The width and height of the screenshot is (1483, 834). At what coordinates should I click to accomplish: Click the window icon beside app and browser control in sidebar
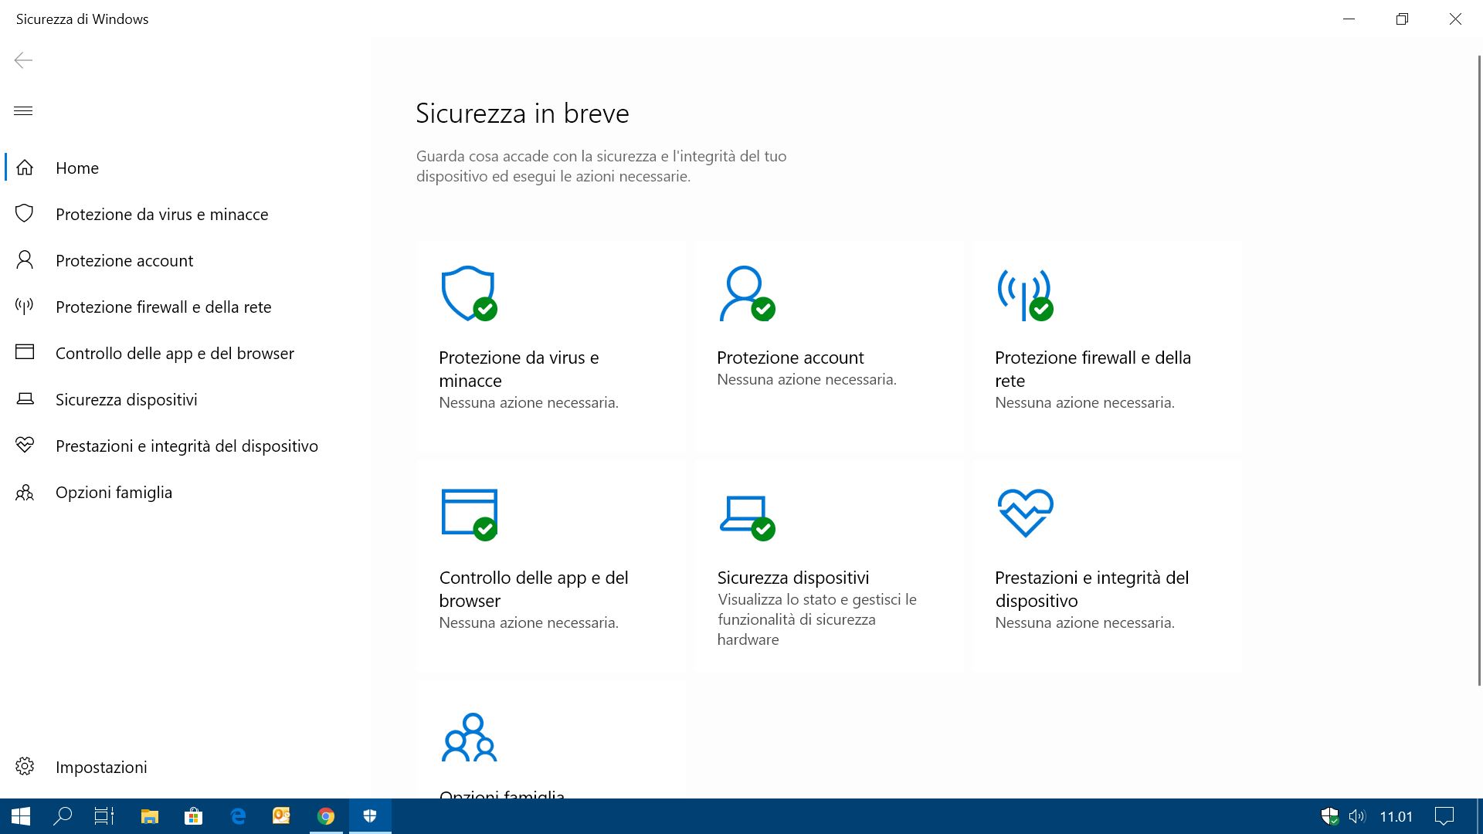click(25, 353)
